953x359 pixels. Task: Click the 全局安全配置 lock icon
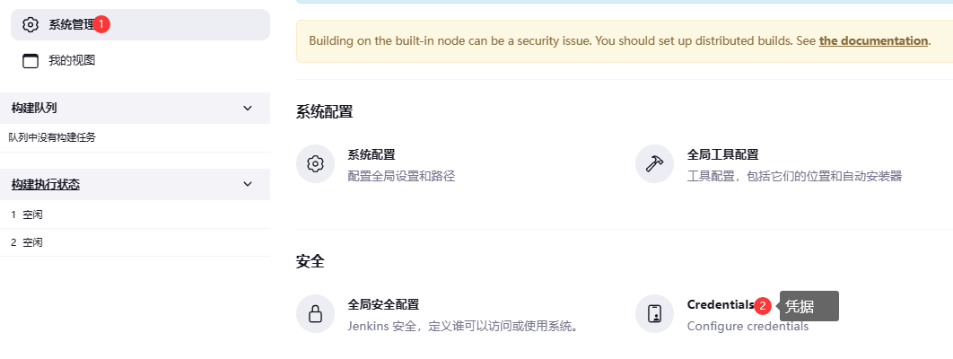pos(316,314)
